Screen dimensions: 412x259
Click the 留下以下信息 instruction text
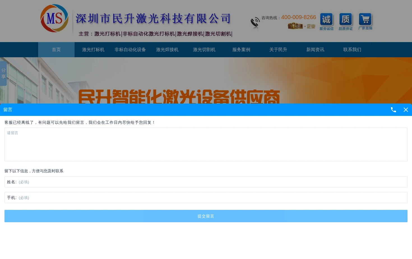tap(34, 171)
